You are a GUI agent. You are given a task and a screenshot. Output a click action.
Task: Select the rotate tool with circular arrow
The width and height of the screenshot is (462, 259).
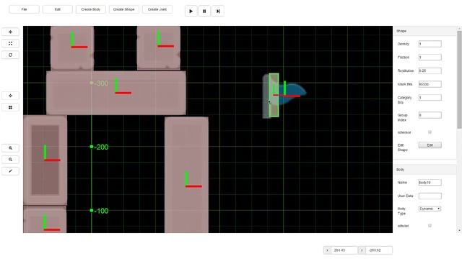click(10, 55)
